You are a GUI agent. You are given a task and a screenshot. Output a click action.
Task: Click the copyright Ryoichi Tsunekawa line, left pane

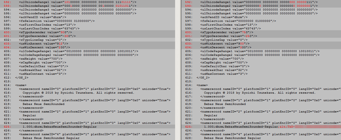pyautogui.click(x=78, y=93)
